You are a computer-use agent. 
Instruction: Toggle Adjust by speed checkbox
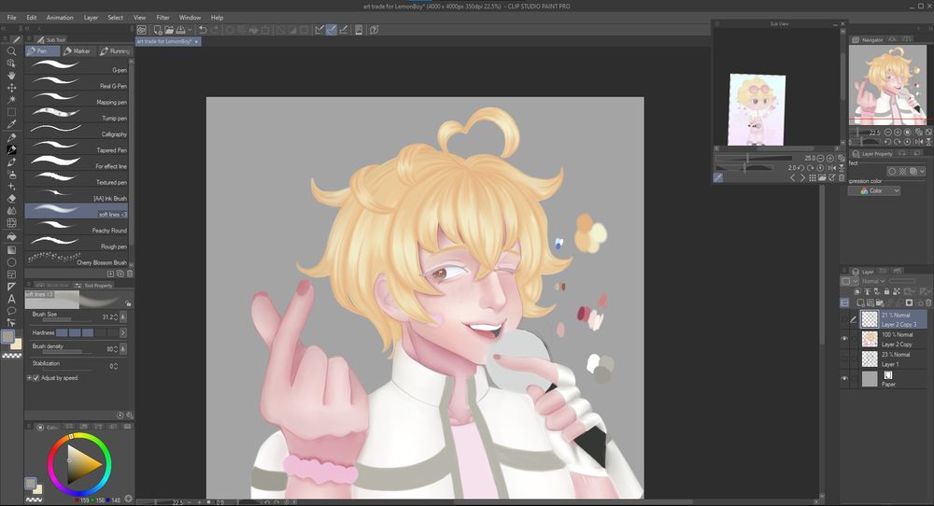[x=35, y=378]
